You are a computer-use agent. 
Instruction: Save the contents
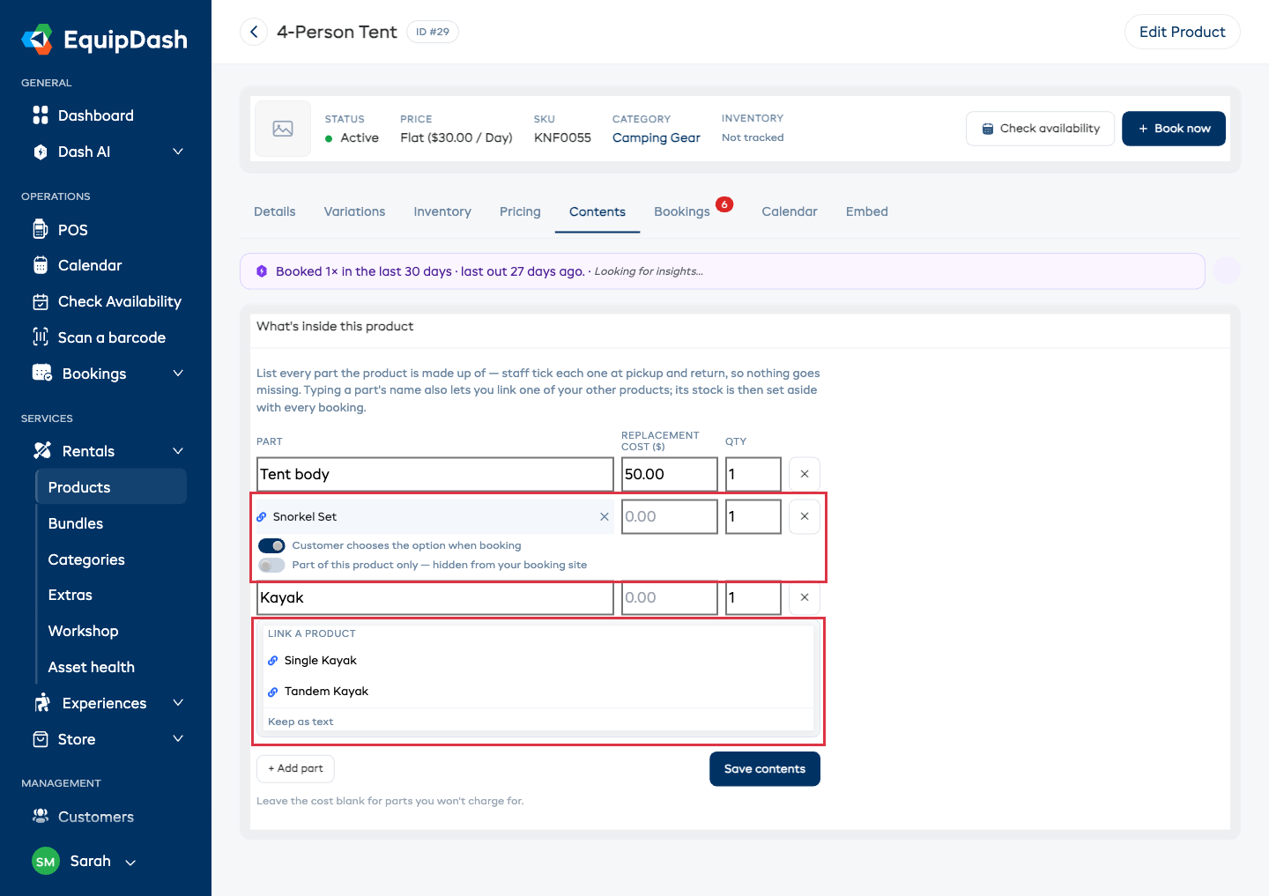click(765, 769)
